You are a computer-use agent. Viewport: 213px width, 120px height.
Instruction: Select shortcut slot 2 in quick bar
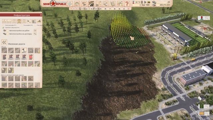tap(86, 9)
